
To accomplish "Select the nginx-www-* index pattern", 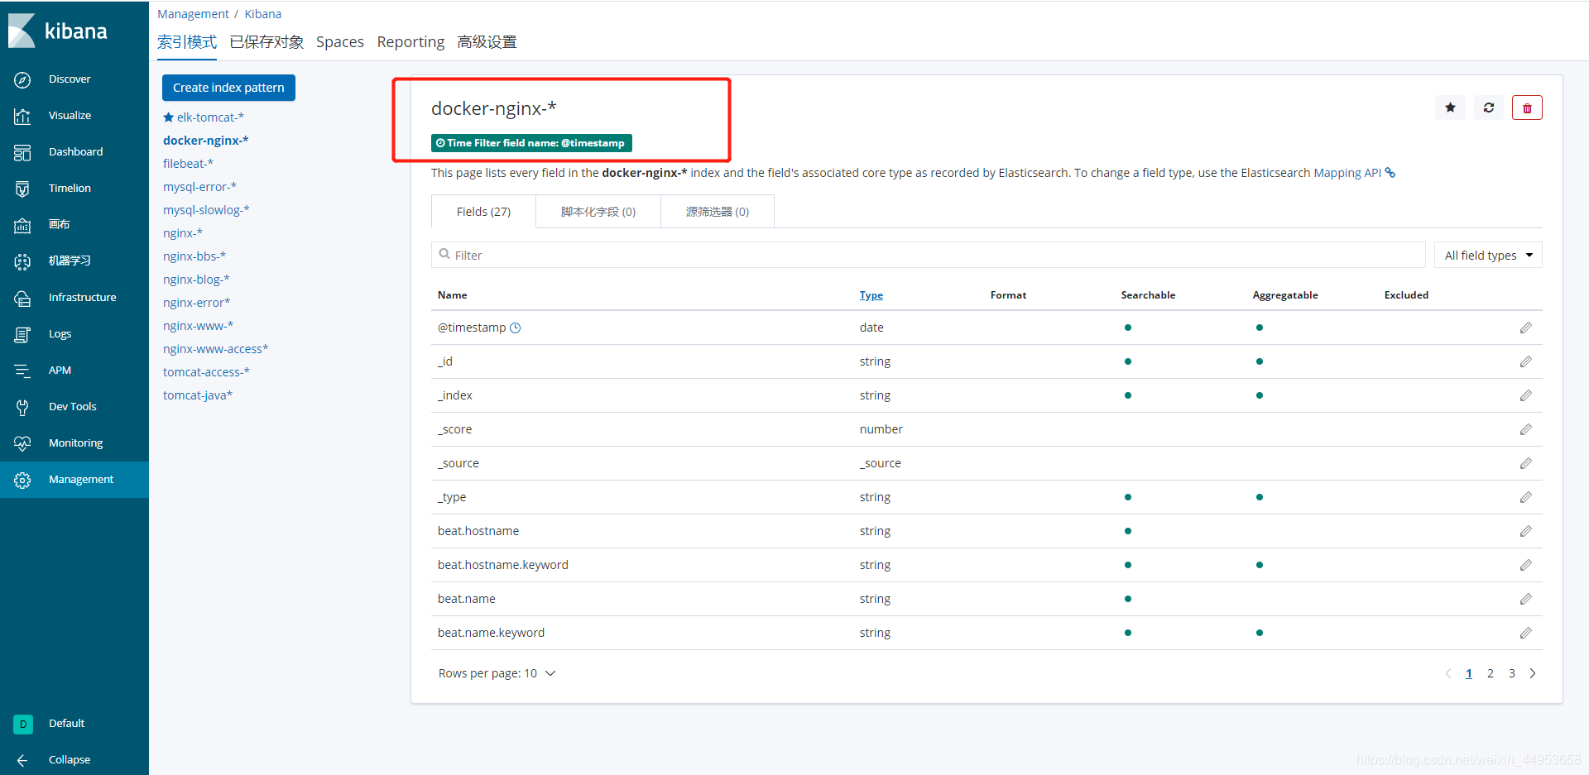I will [199, 326].
